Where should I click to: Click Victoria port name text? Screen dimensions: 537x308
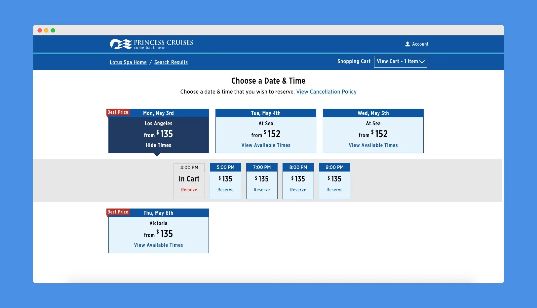click(158, 223)
